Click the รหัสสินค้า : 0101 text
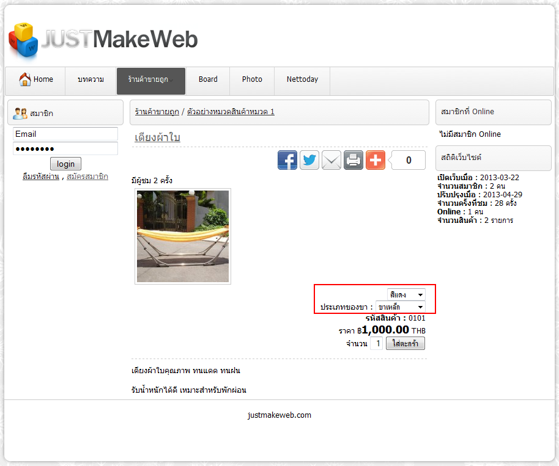Viewport: 559px width, 466px height. point(395,318)
